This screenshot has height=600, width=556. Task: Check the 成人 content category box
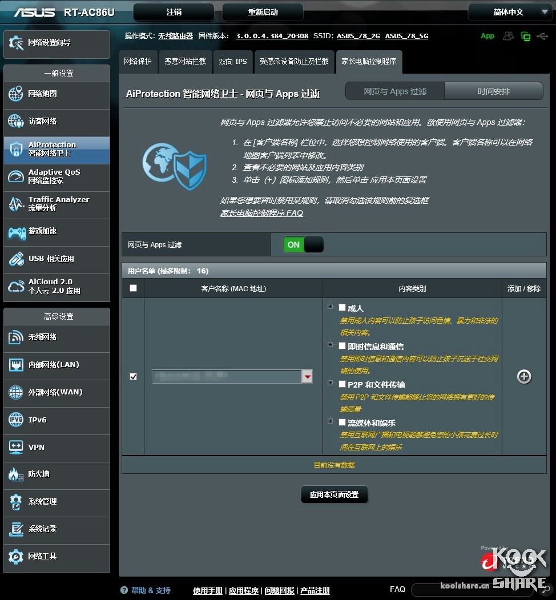(342, 307)
